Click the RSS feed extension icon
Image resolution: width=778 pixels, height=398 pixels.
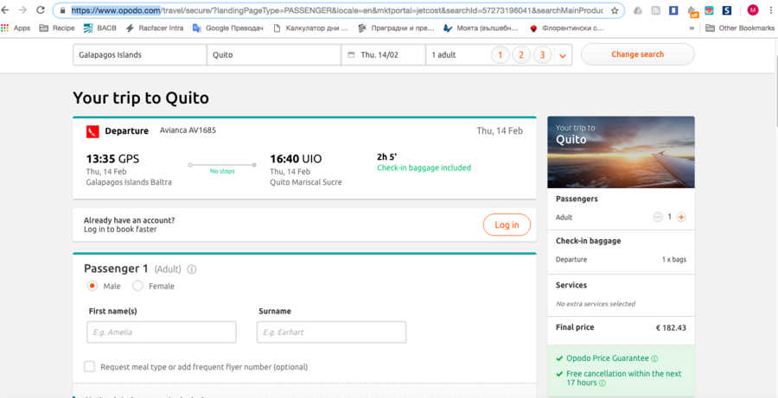tap(655, 10)
